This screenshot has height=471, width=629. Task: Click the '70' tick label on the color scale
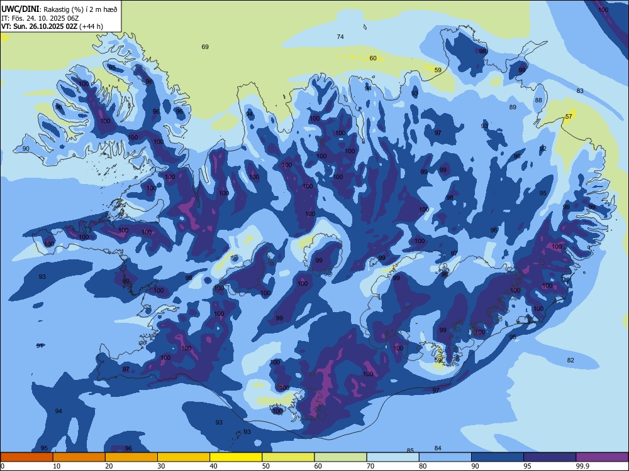pos(370,466)
